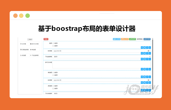Image resolution: width=171 pixels, height=110 pixels.
Task: Move the 下拉选择框 row down
Action: (150, 59)
